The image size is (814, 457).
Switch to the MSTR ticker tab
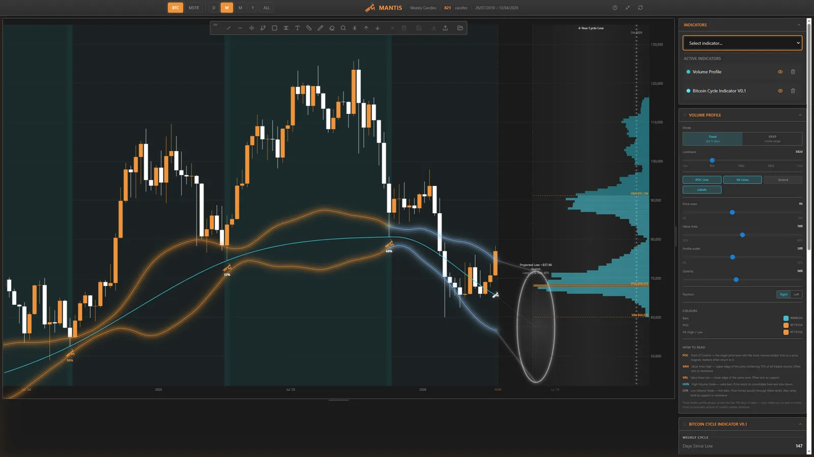coord(193,8)
